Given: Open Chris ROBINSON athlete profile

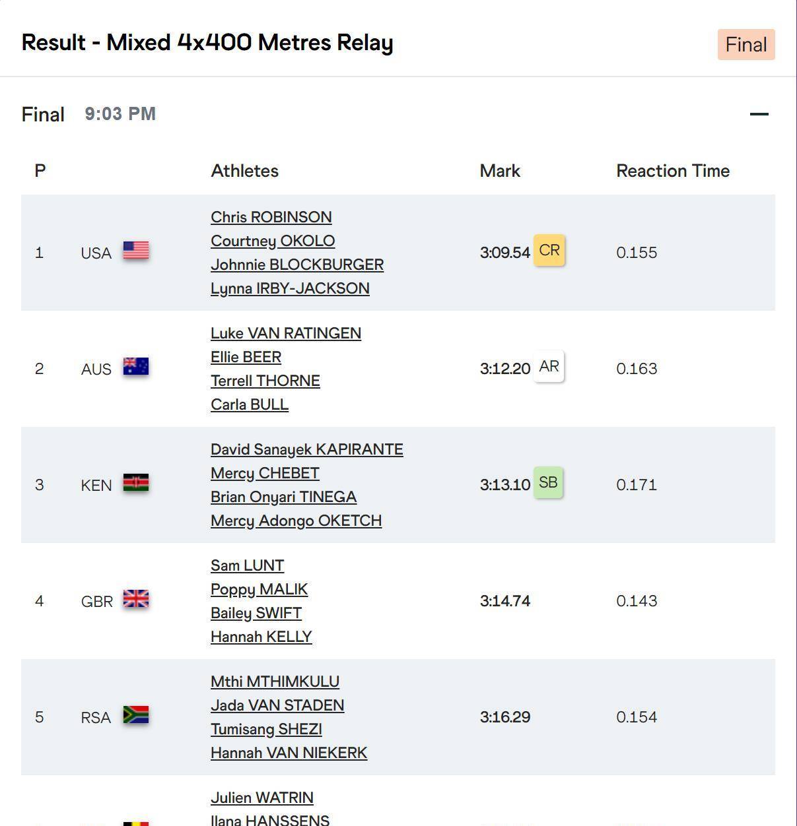Looking at the screenshot, I should (271, 217).
